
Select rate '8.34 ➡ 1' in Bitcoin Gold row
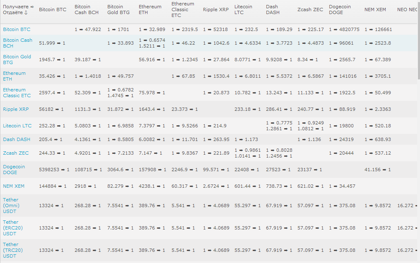pyautogui.click(x=308, y=60)
